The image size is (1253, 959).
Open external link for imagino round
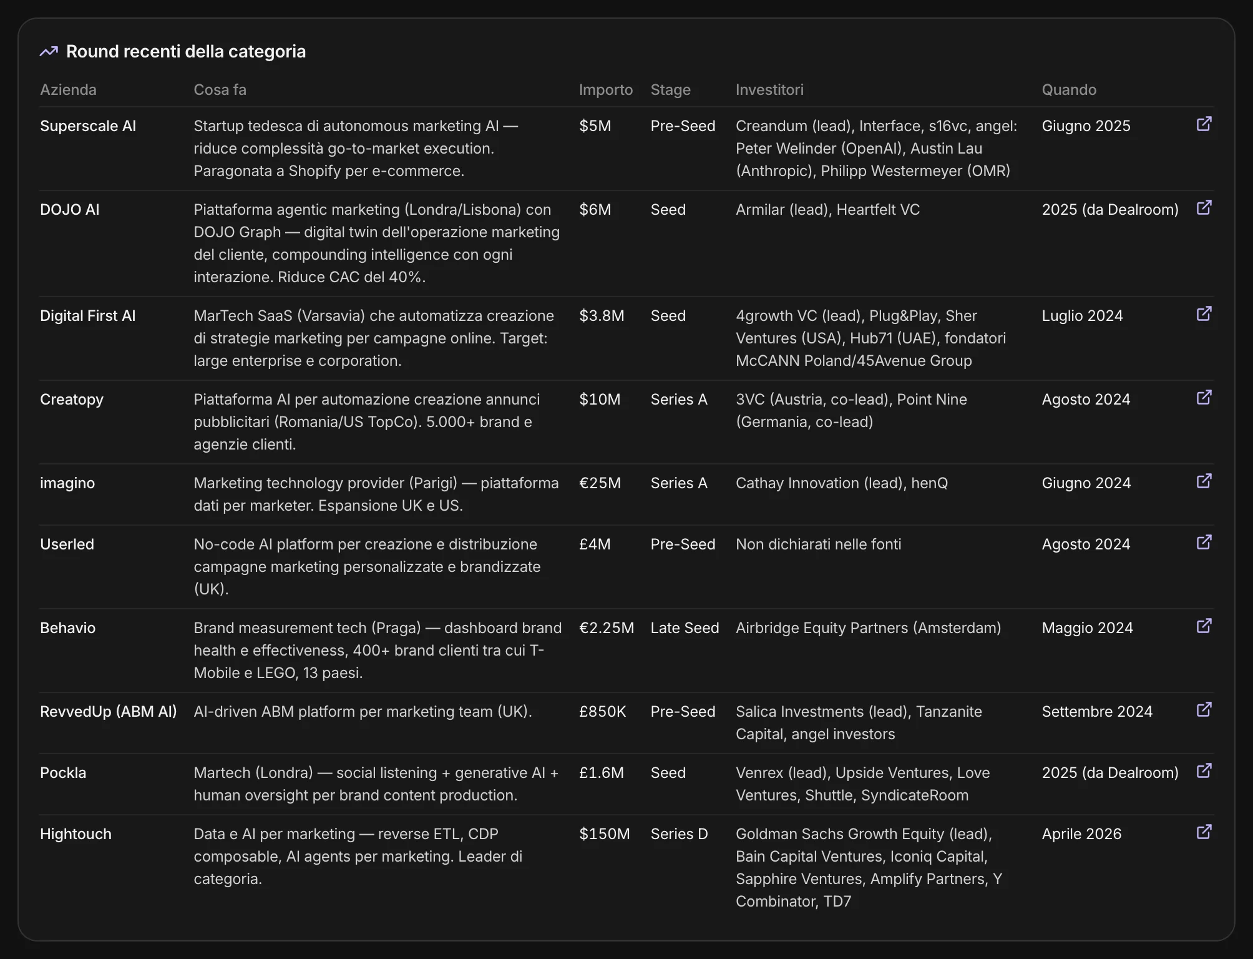coord(1204,481)
